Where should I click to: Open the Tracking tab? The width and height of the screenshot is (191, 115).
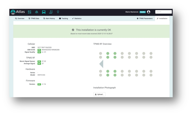pyautogui.click(x=64, y=18)
